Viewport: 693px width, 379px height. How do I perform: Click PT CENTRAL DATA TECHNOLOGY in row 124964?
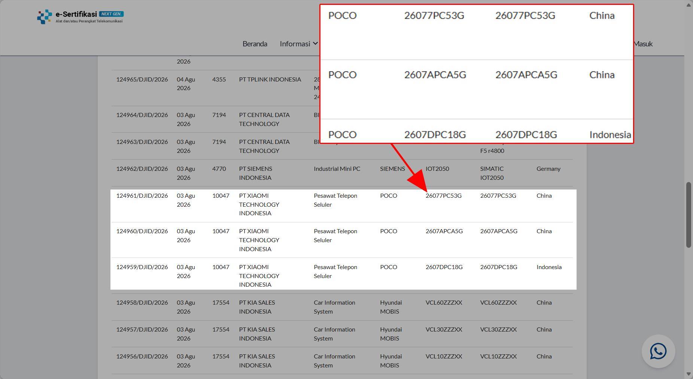click(264, 119)
